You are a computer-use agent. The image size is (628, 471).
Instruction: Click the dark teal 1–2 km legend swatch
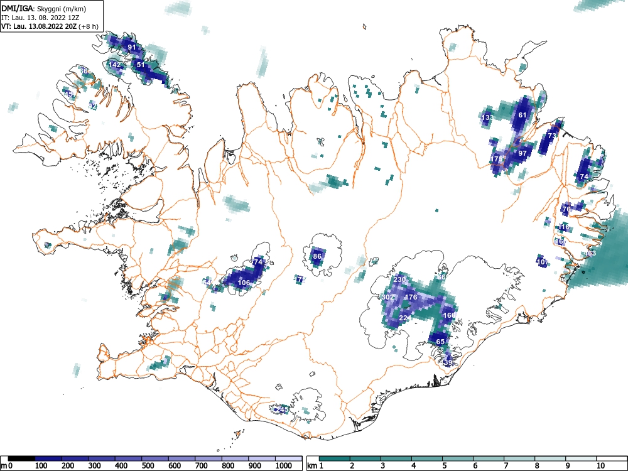point(335,458)
